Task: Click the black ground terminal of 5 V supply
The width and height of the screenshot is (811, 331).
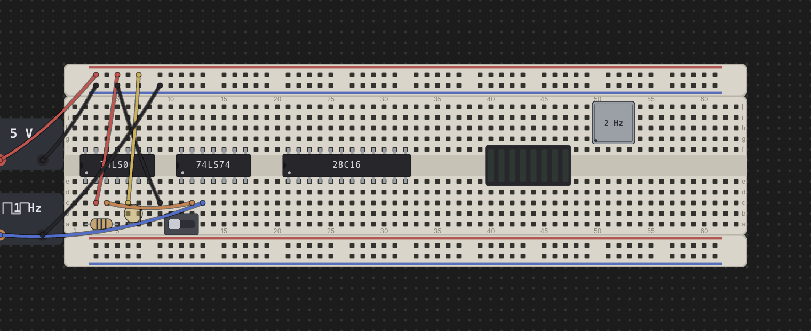Action: [43, 160]
